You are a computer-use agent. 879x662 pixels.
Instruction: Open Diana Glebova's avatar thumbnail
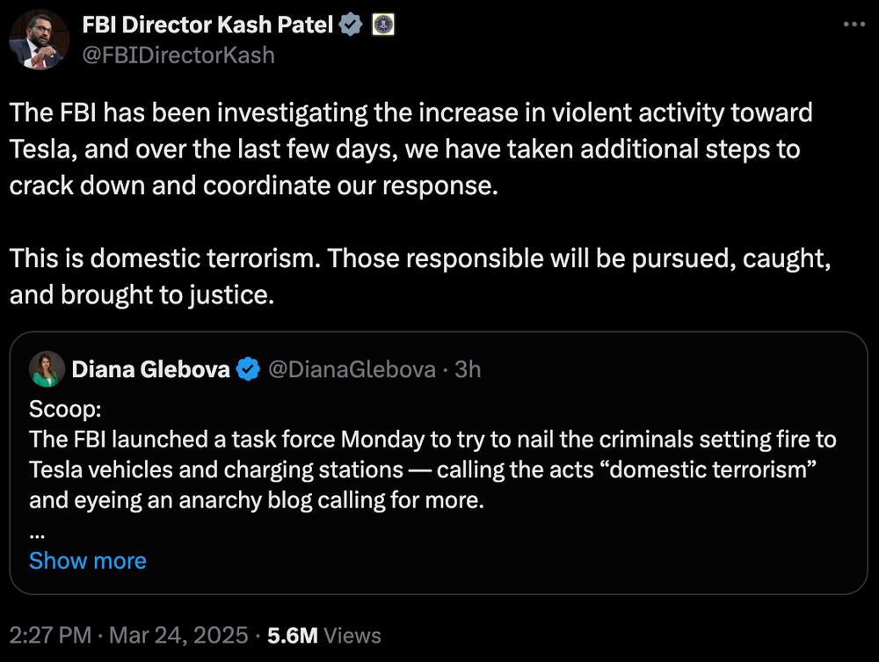click(x=47, y=369)
